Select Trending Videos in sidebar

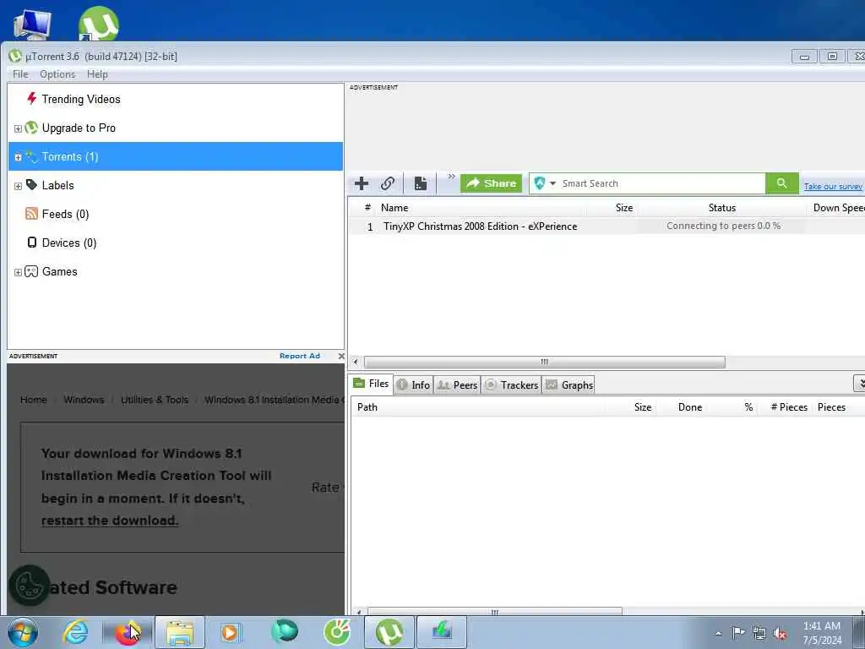(80, 100)
